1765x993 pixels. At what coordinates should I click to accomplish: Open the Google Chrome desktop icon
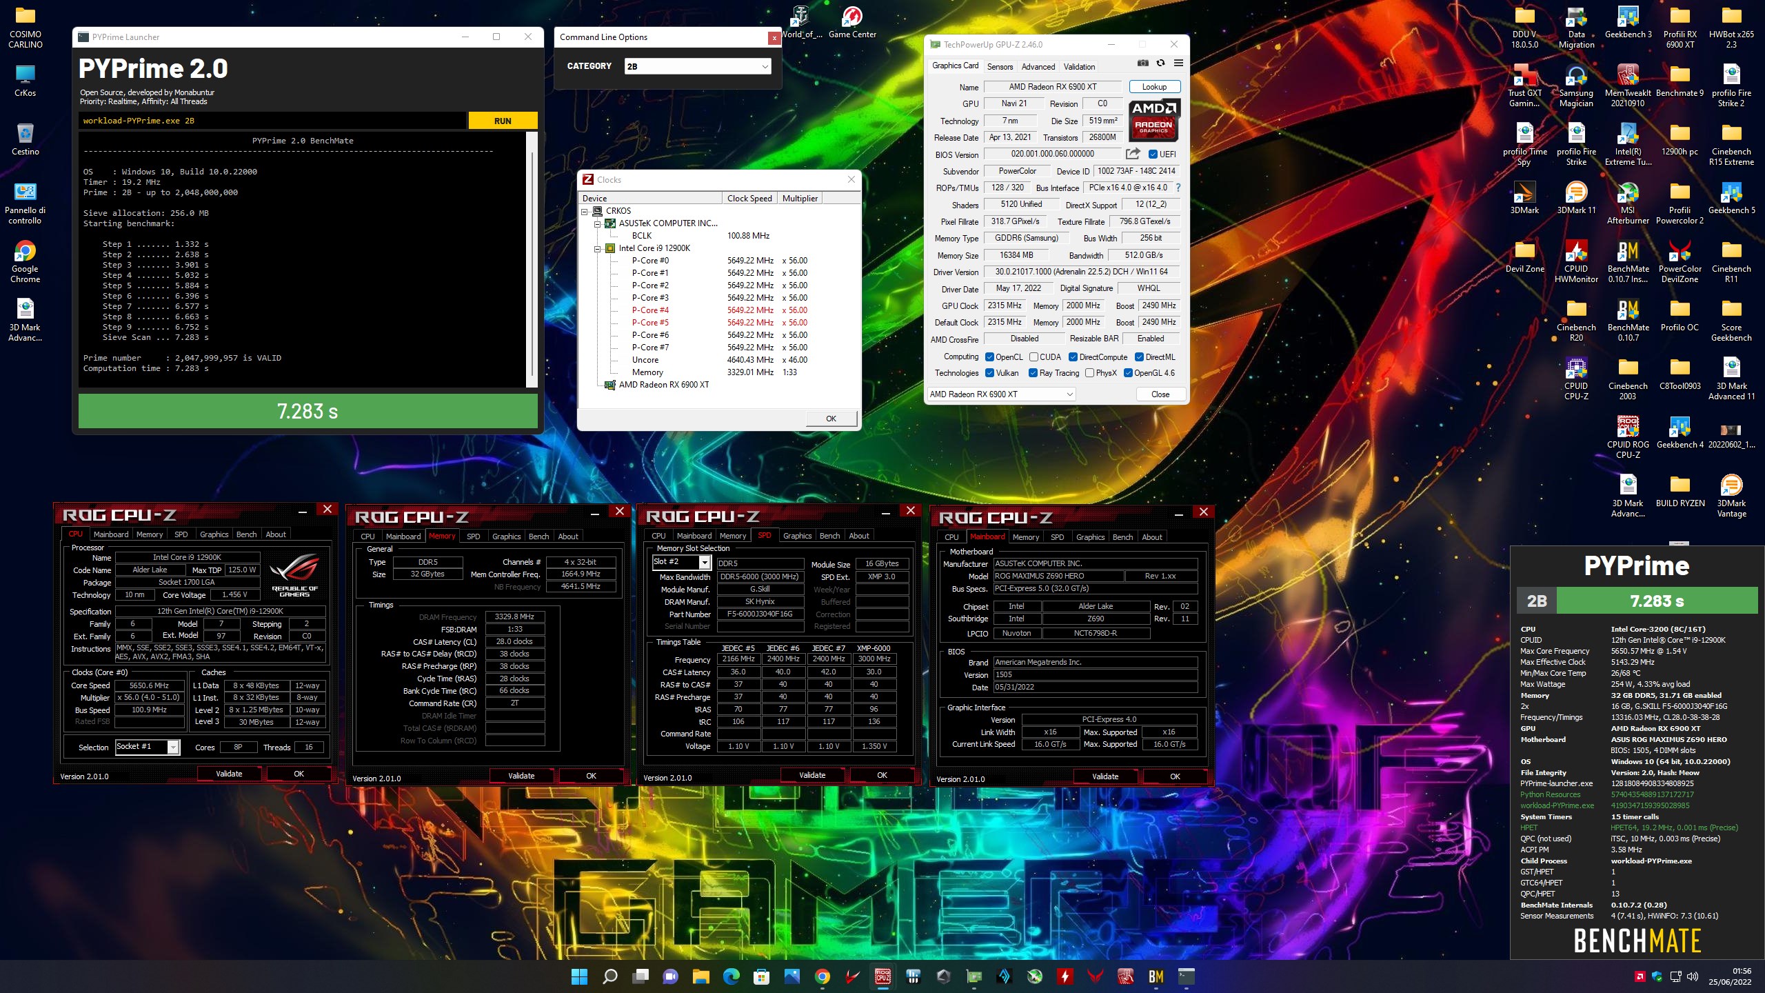[x=25, y=262]
